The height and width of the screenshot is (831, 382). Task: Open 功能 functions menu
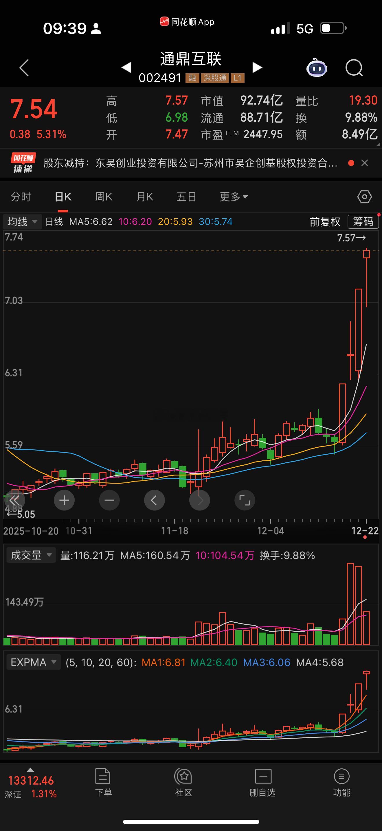click(x=341, y=783)
